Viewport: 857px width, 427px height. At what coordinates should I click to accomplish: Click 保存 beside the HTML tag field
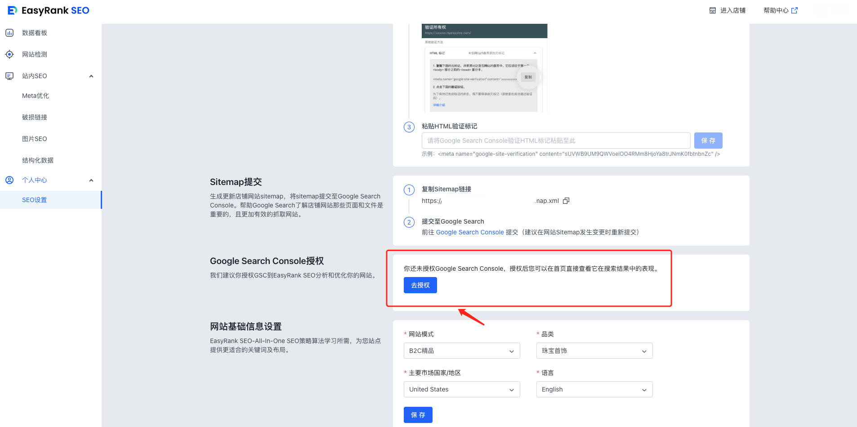pyautogui.click(x=708, y=141)
